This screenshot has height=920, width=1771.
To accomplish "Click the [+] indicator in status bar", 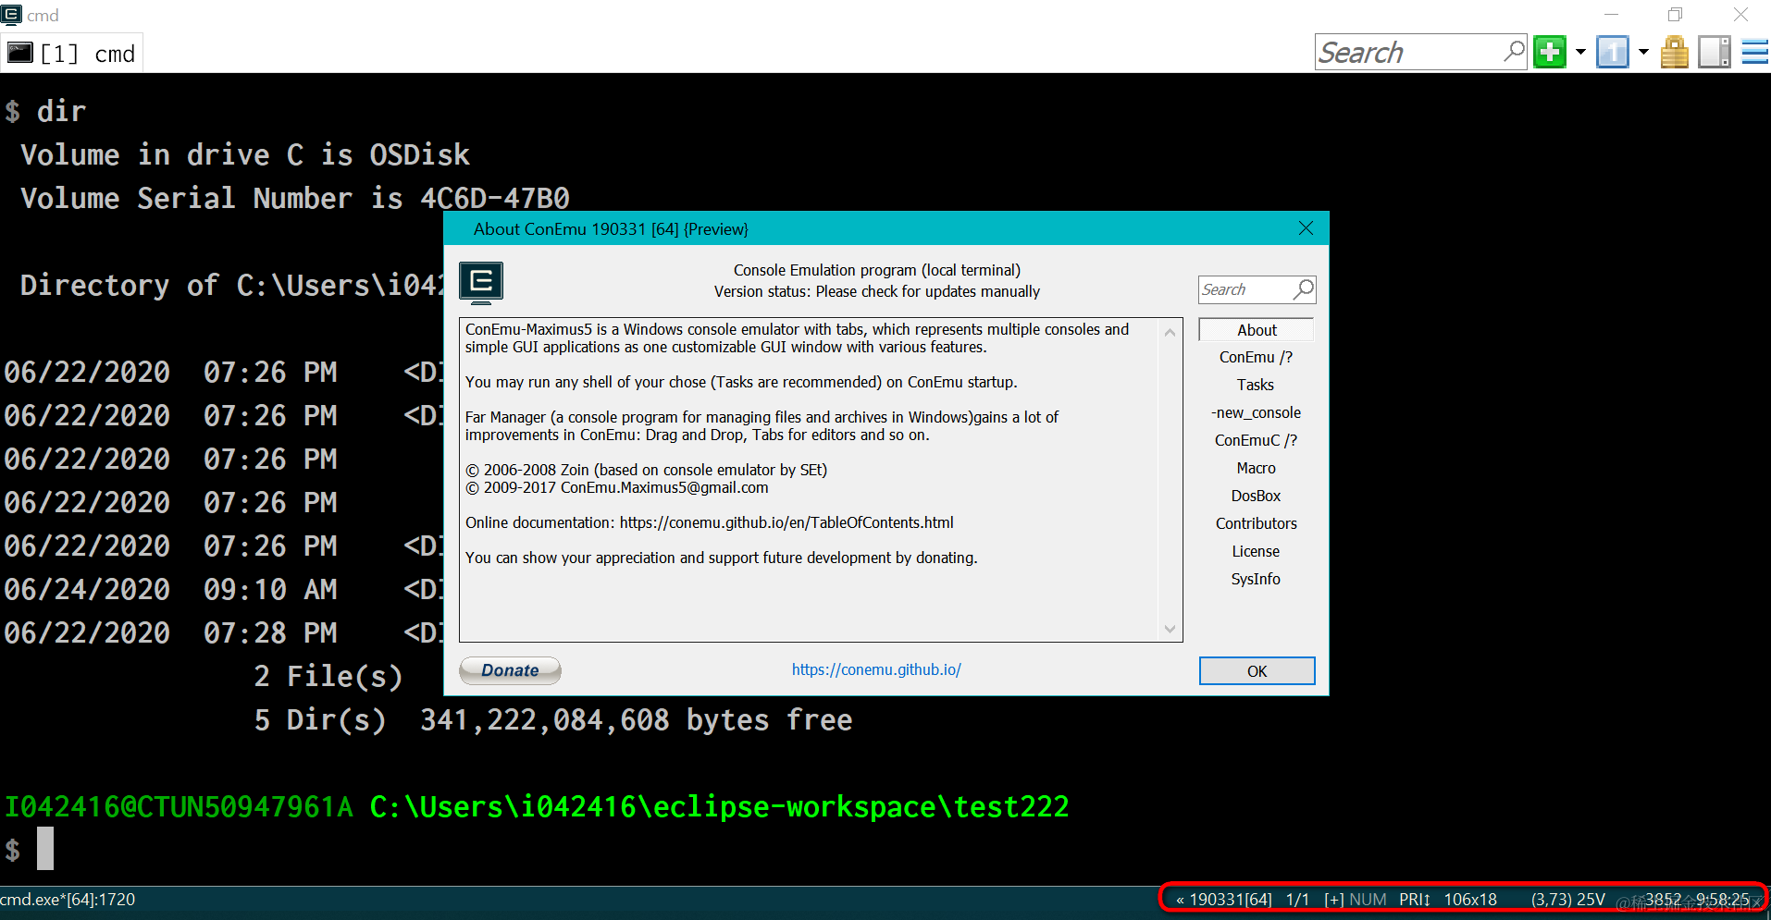I will pyautogui.click(x=1333, y=900).
